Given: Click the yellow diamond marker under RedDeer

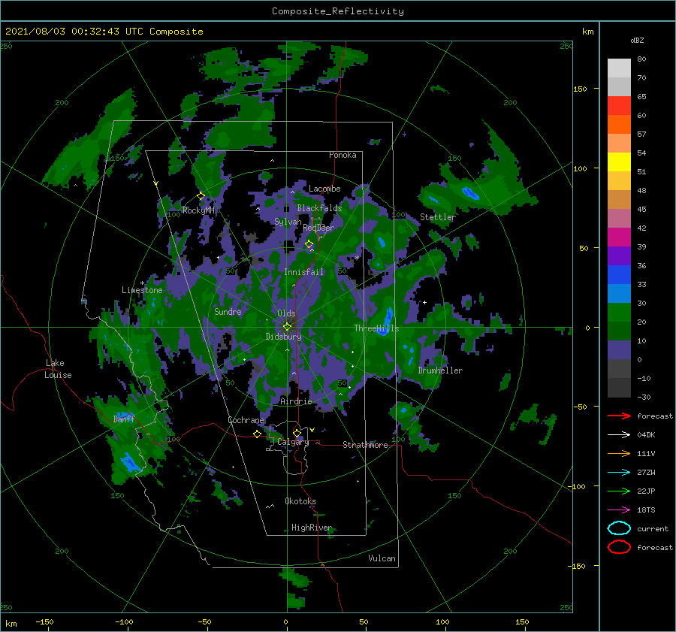Looking at the screenshot, I should tap(309, 244).
